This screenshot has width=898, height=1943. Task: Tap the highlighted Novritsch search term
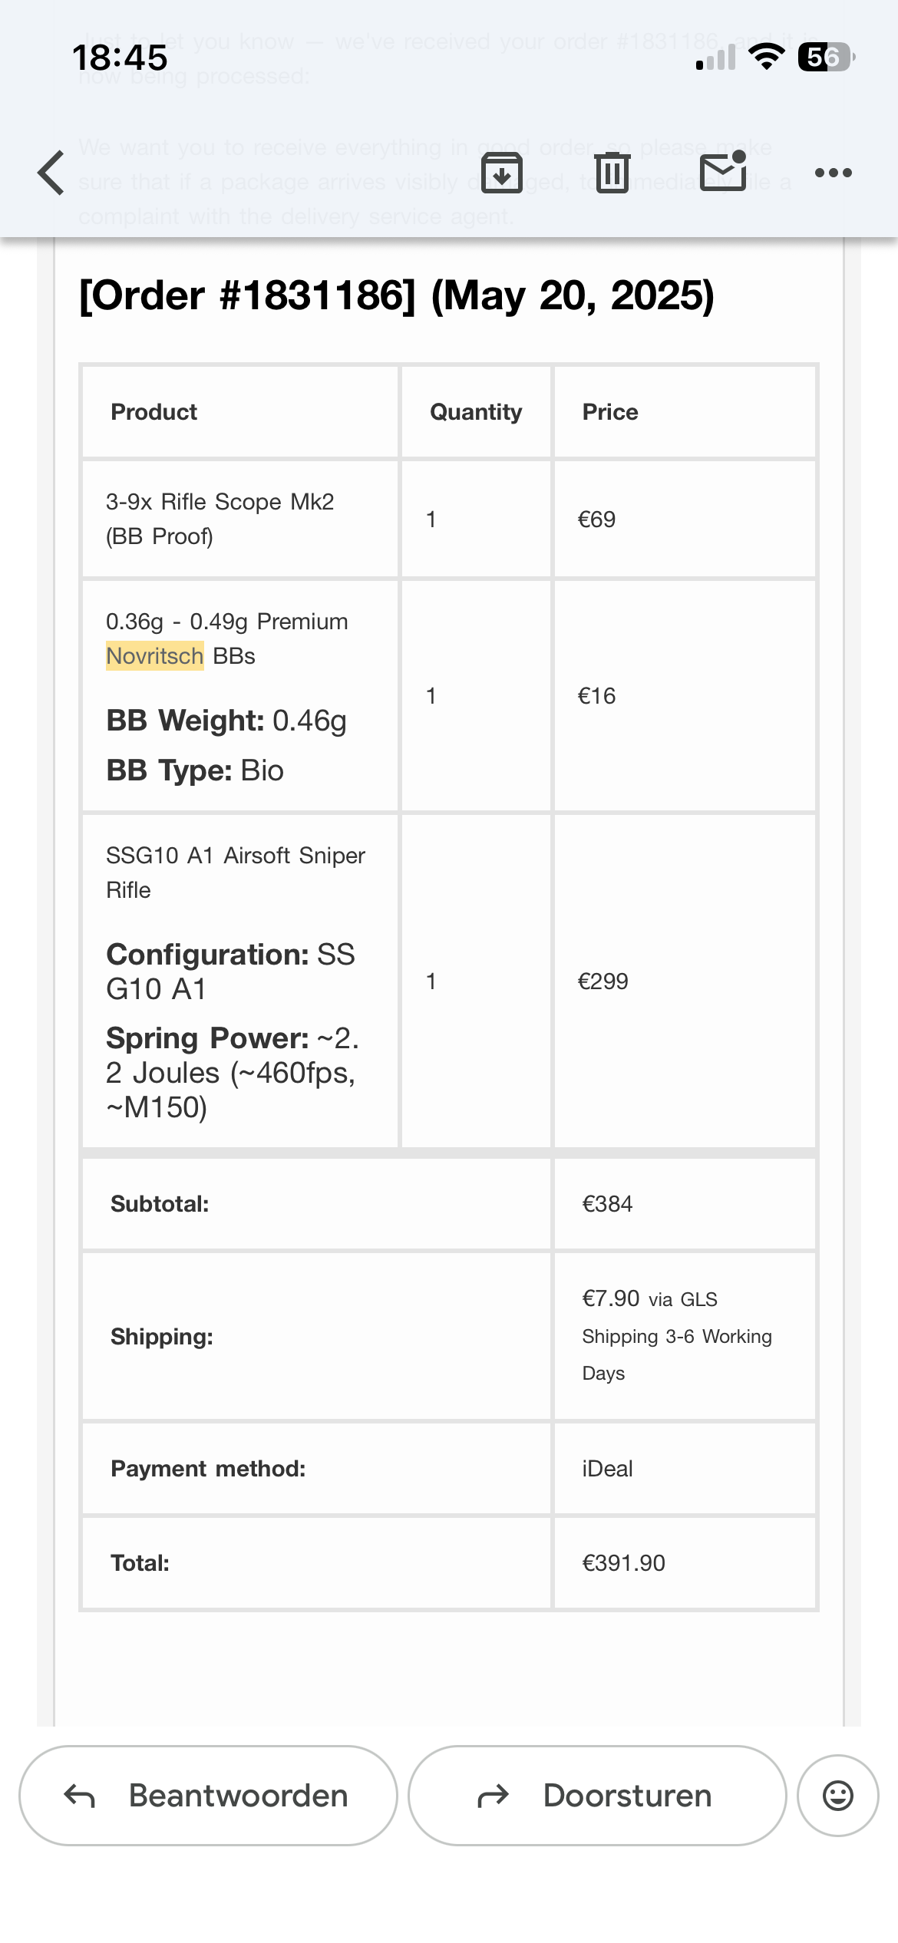pos(155,656)
